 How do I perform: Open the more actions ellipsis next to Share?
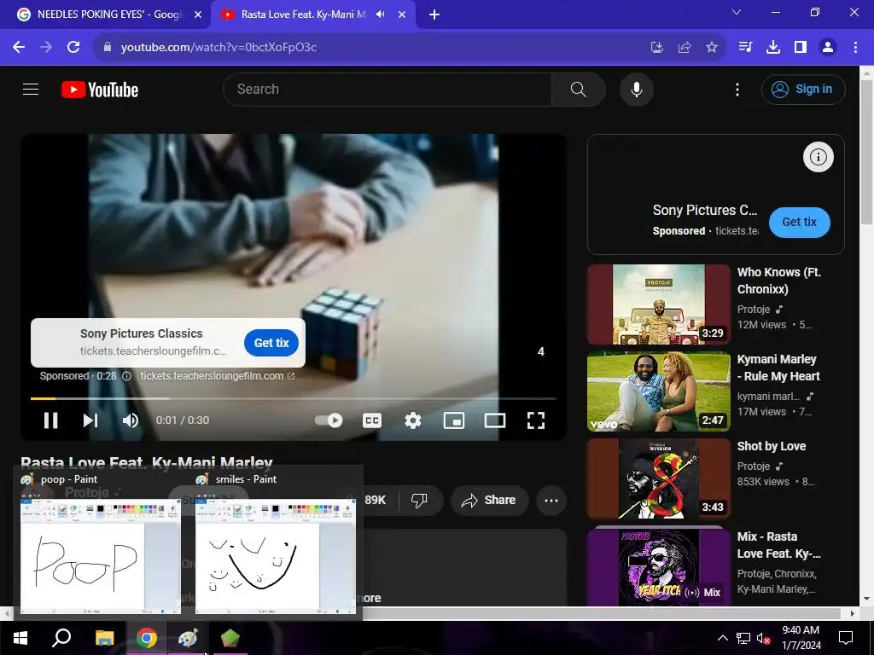(551, 500)
